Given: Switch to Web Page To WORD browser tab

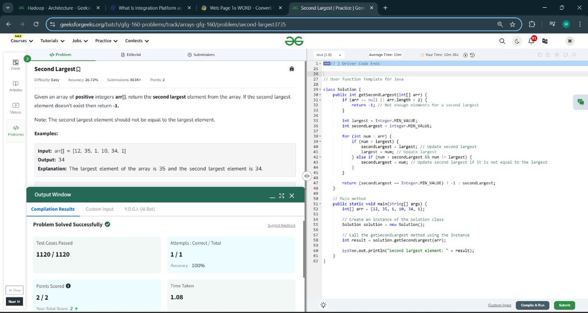Looking at the screenshot, I should click(x=243, y=8).
